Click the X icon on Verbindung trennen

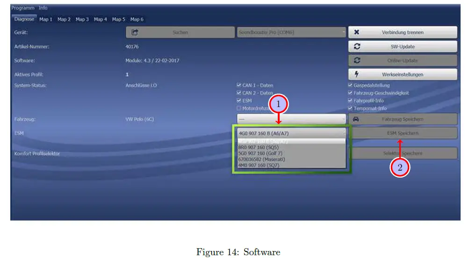pos(356,32)
